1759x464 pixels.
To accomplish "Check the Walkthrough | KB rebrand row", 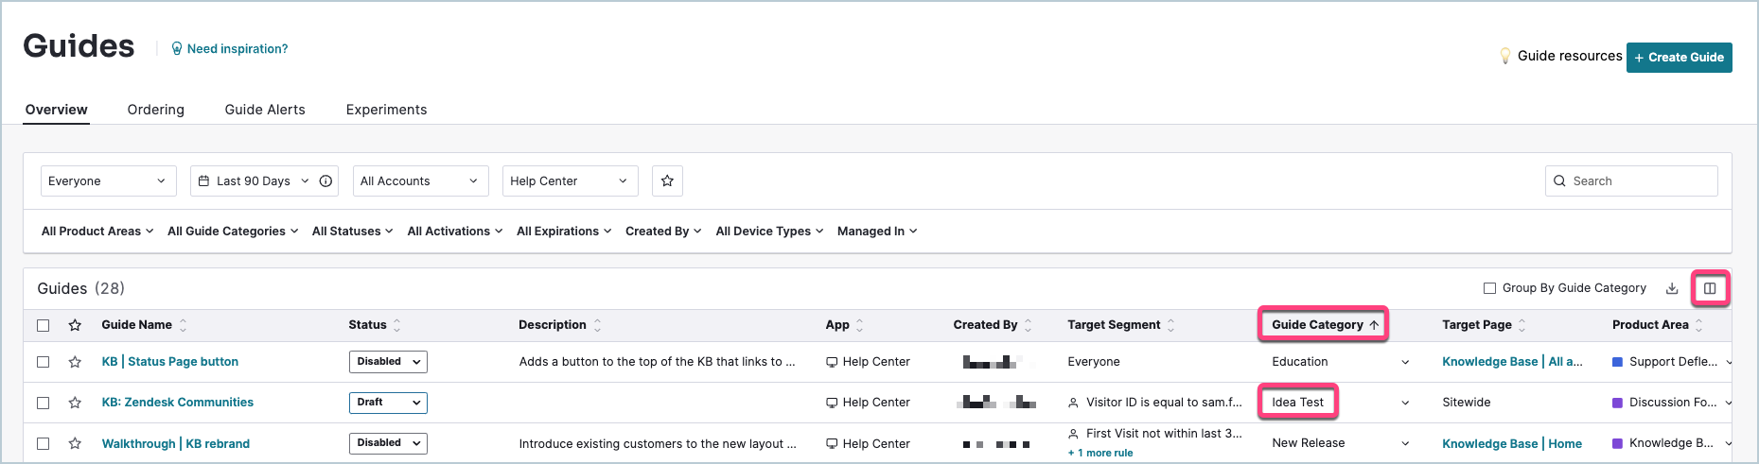I will pos(43,443).
